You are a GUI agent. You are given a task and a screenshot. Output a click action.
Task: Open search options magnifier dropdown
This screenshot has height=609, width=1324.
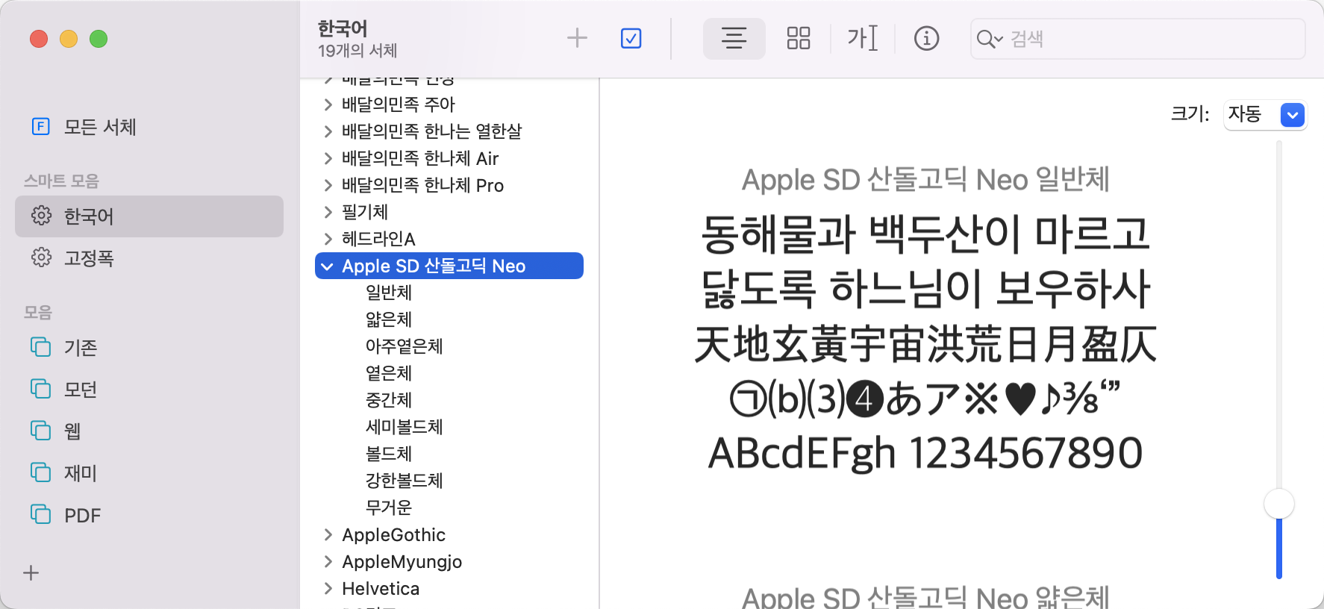(x=990, y=39)
